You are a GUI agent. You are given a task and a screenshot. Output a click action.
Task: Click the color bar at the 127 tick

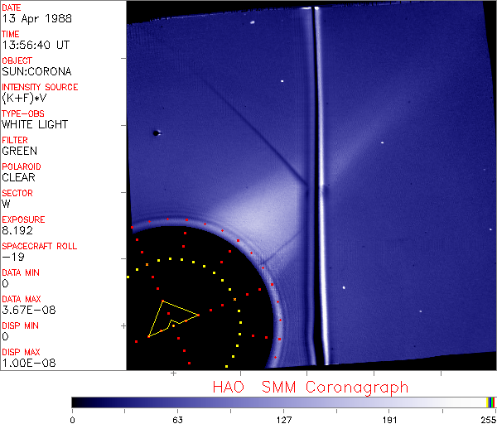tap(282, 402)
